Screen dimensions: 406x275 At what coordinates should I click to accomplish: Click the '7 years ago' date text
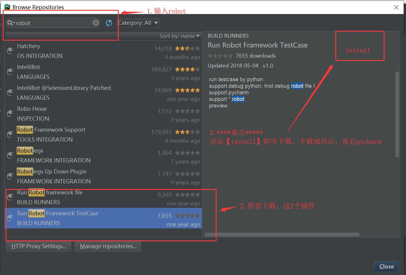(x=185, y=162)
